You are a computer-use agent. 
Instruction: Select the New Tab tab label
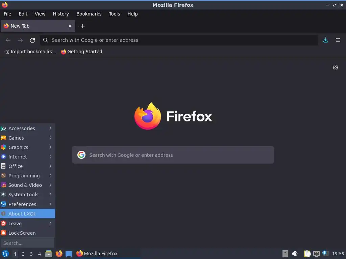click(20, 26)
